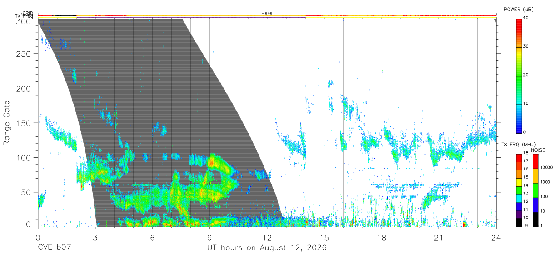Click the 100 label on the NOISE legend

(x=544, y=196)
